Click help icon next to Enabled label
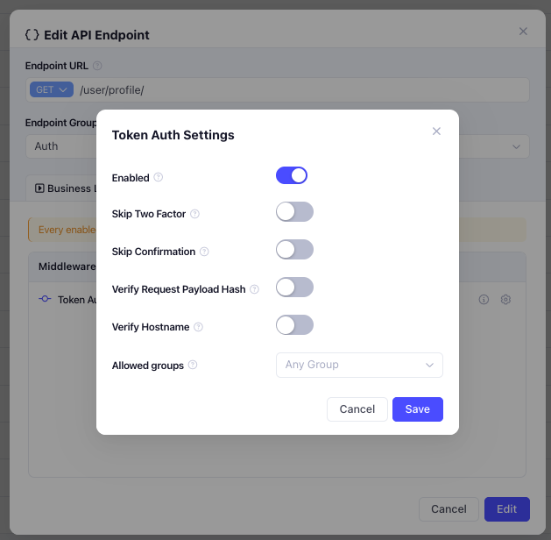 [159, 177]
